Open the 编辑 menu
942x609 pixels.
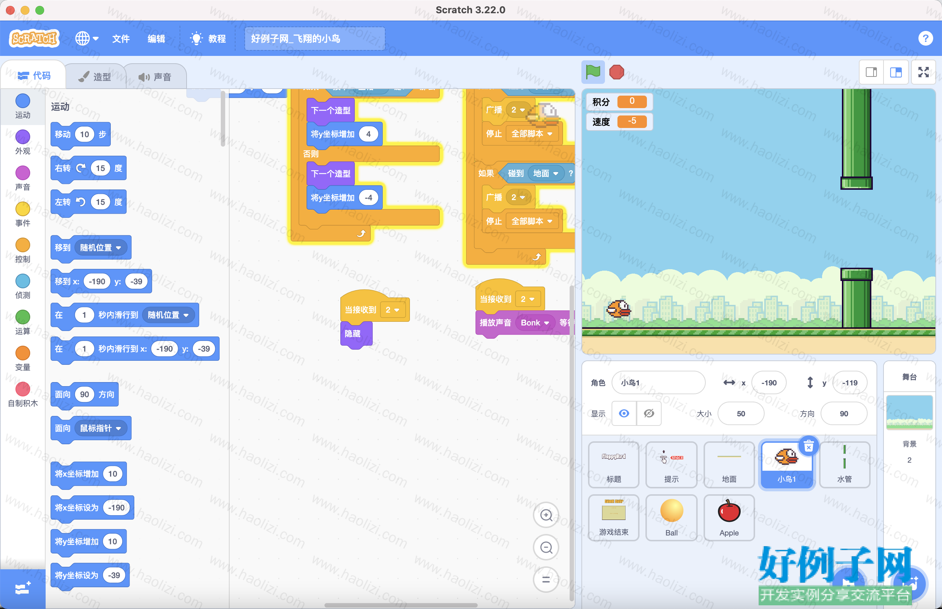pos(156,38)
